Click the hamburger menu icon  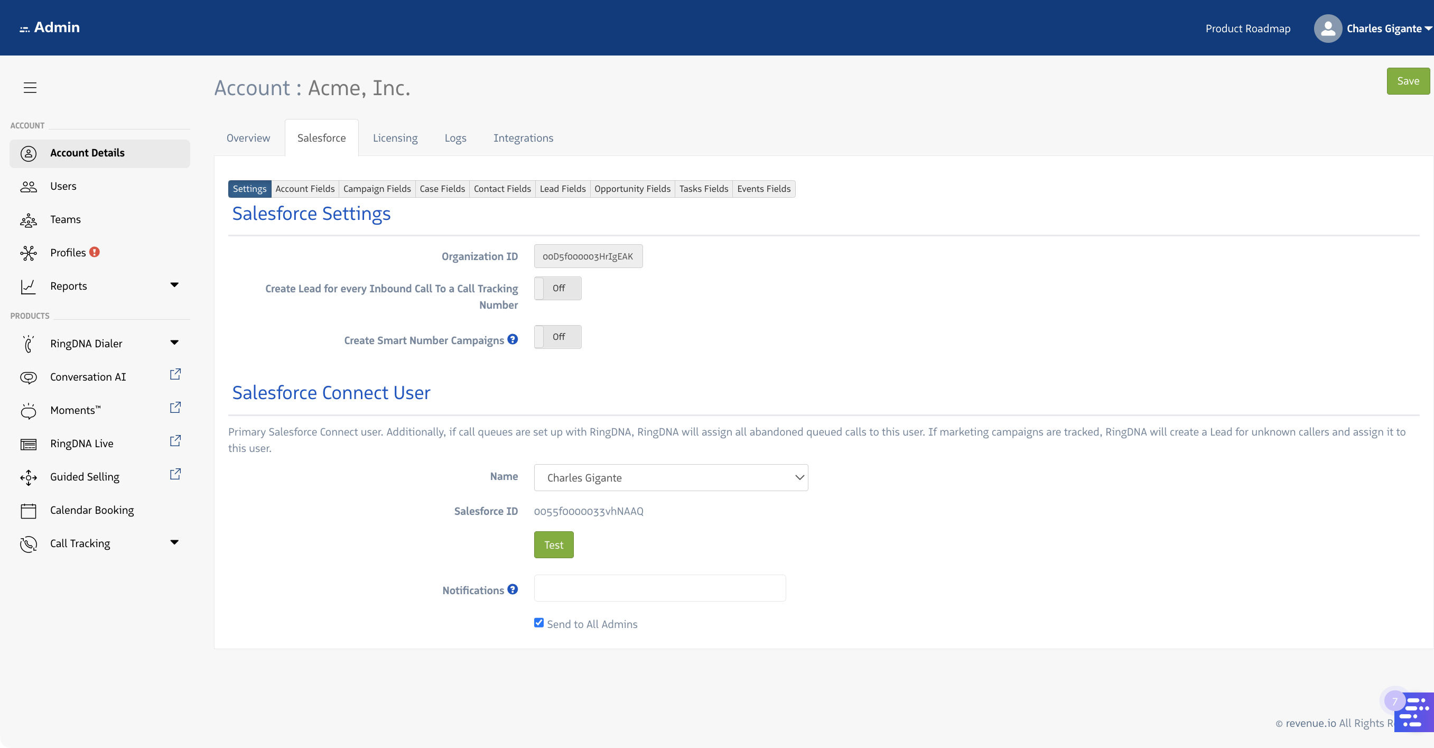point(30,88)
